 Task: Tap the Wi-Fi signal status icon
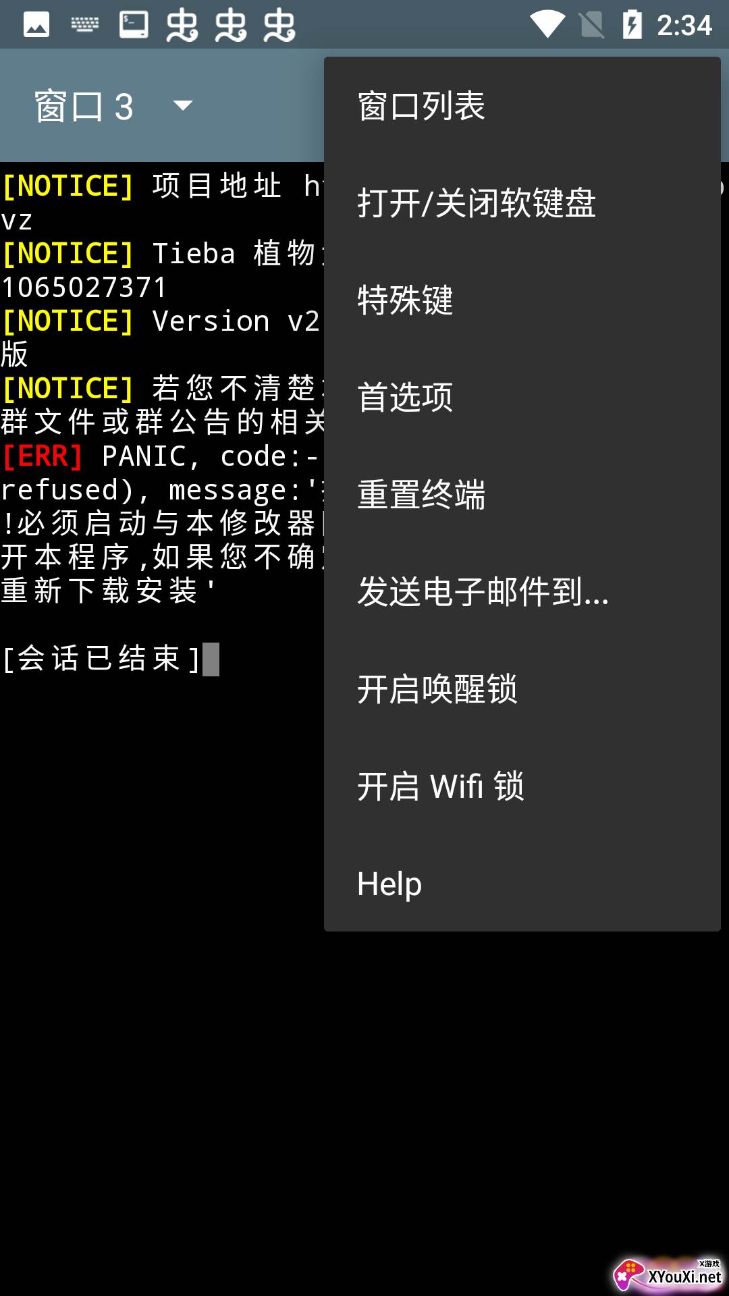(547, 25)
